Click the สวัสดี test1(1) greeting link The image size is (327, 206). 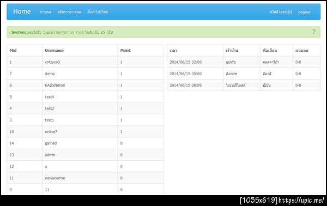click(x=281, y=12)
